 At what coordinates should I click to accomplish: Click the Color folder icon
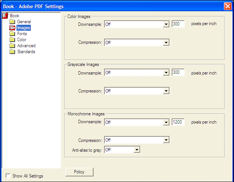point(12,40)
